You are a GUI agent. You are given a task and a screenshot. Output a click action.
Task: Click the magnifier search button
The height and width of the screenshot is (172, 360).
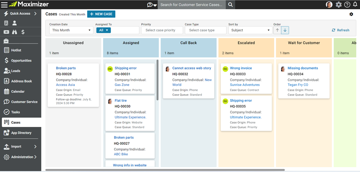click(x=230, y=4)
